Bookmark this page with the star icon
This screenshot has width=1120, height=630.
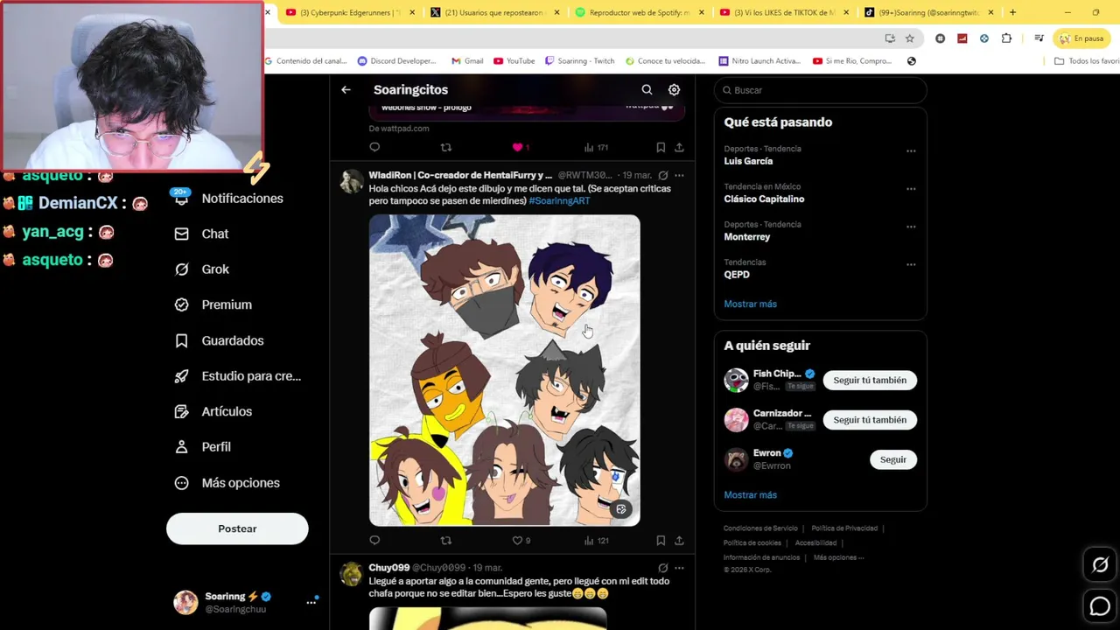910,38
